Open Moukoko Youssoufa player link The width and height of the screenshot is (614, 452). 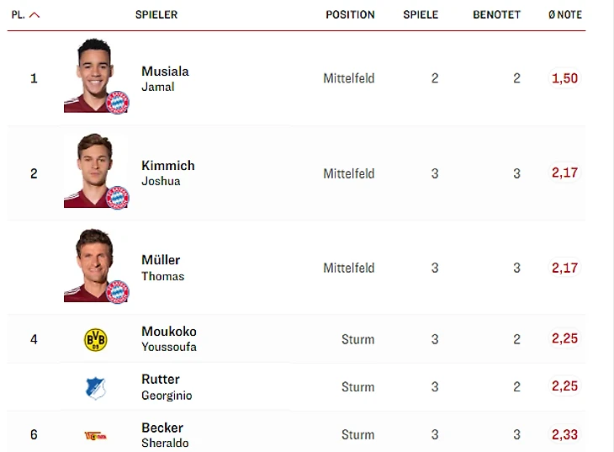coord(168,338)
